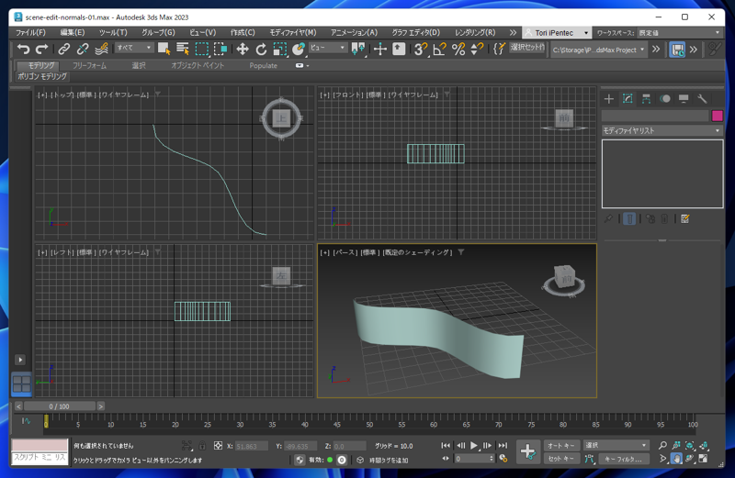735x478 pixels.
Task: Open the ワークスペース dropdown
Action: pos(680,33)
